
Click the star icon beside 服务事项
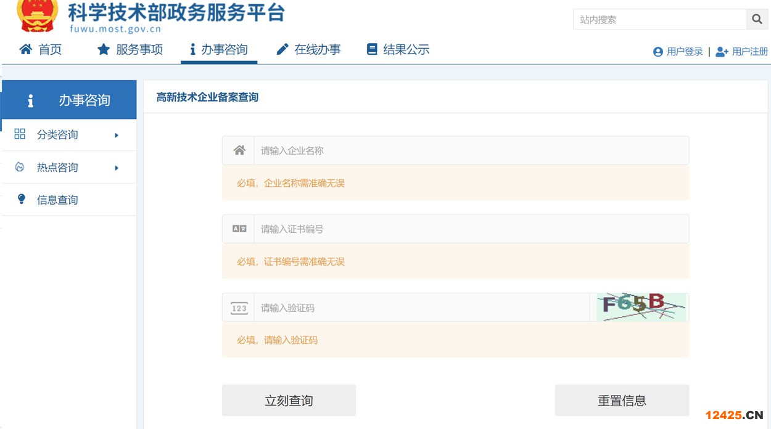click(x=104, y=49)
